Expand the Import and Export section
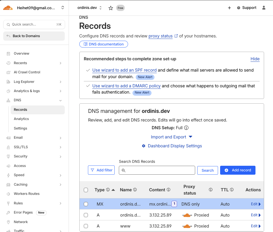 [x=172, y=137]
